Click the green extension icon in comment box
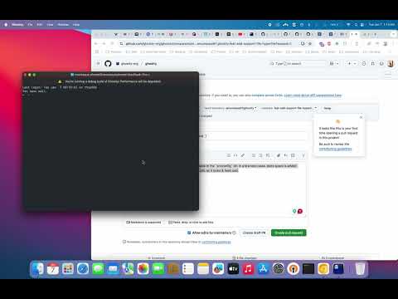This screenshot has height=299, width=398. coord(294,211)
